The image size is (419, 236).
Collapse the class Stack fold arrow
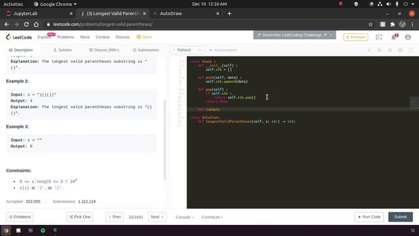tap(183, 62)
